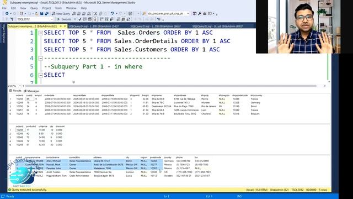Viewport: 353px width, 199px height.
Task: Click the Save All icon
Action: point(46,13)
